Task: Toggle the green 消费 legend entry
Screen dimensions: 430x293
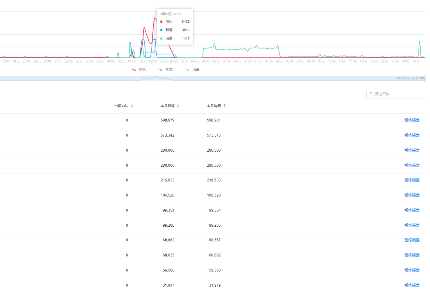Action: pyautogui.click(x=192, y=70)
